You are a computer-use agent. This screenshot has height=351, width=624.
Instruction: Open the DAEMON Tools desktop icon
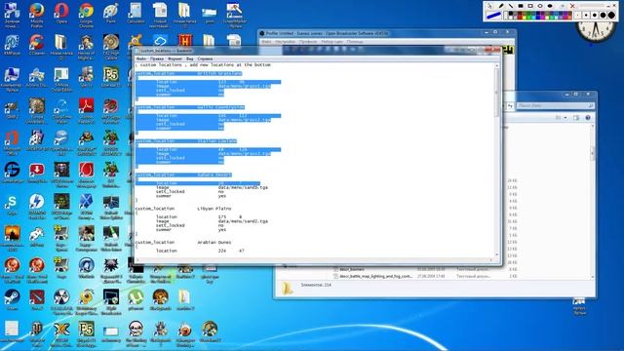click(x=37, y=207)
